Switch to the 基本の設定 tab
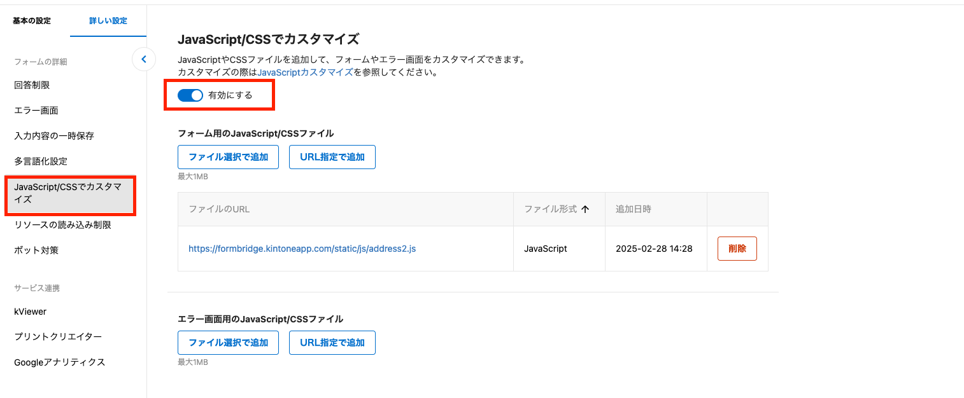This screenshot has width=964, height=398. pyautogui.click(x=32, y=20)
